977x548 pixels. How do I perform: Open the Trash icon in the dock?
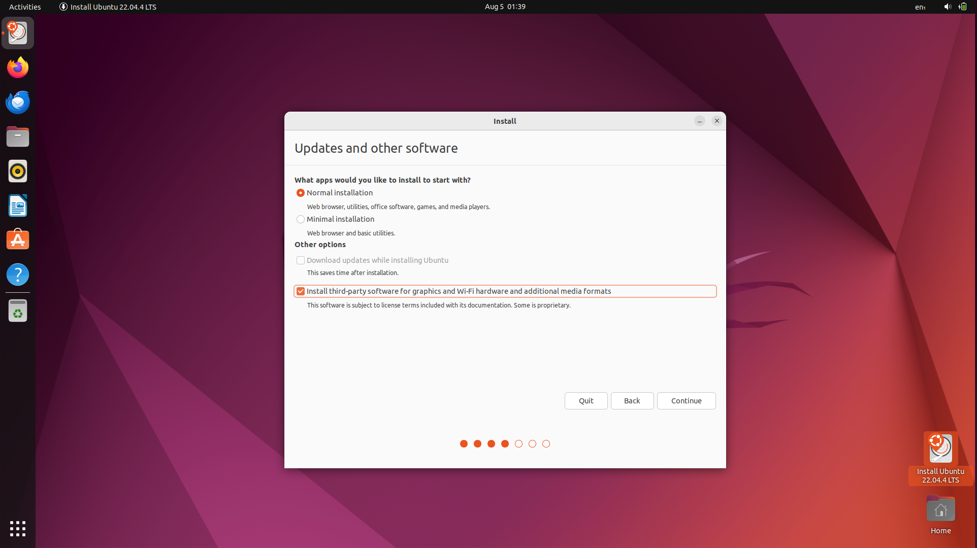[18, 311]
